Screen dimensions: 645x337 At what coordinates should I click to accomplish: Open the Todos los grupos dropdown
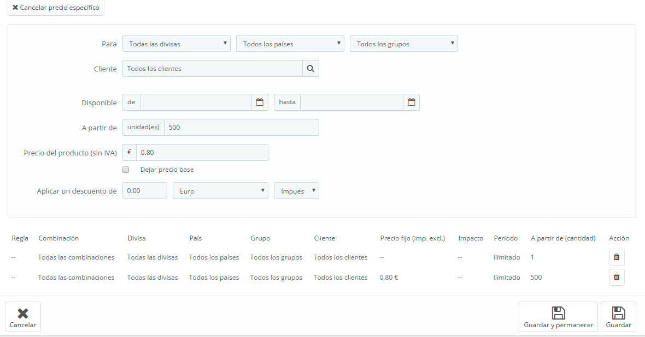coord(403,44)
